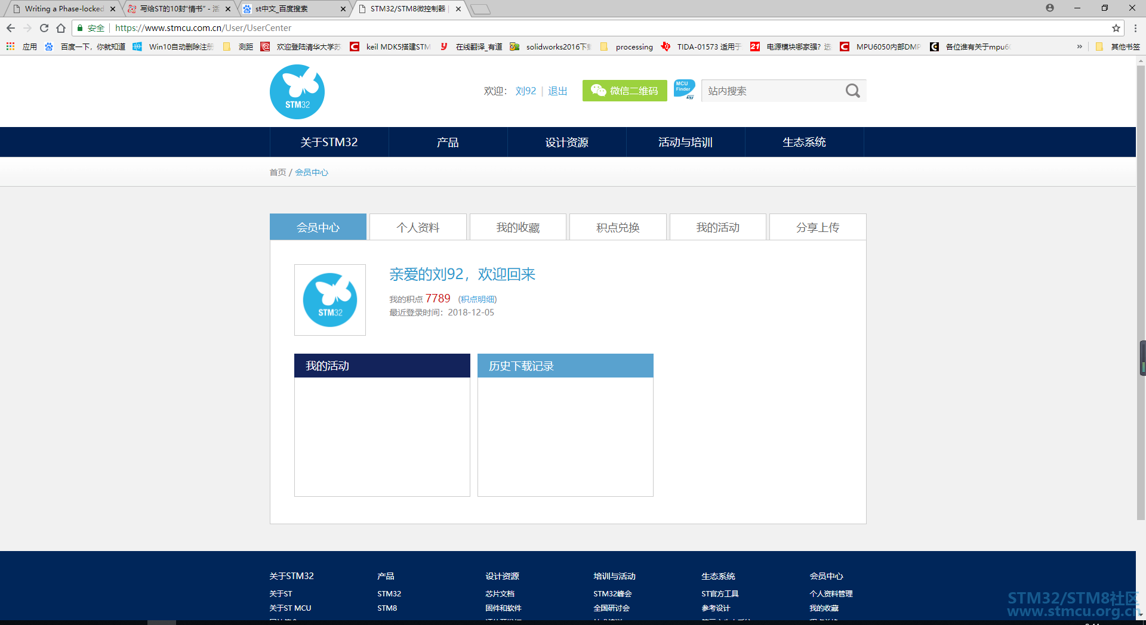Open the TIDA-01573 bookmark
Viewport: 1146px width, 625px height.
[701, 47]
